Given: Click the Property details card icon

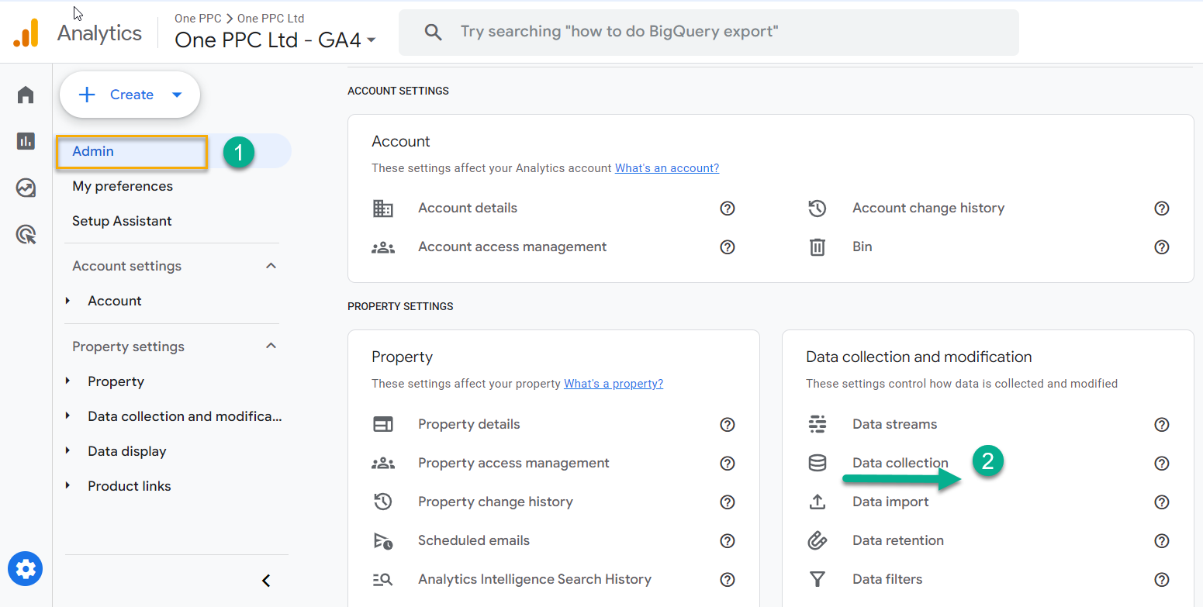Looking at the screenshot, I should click(x=383, y=424).
